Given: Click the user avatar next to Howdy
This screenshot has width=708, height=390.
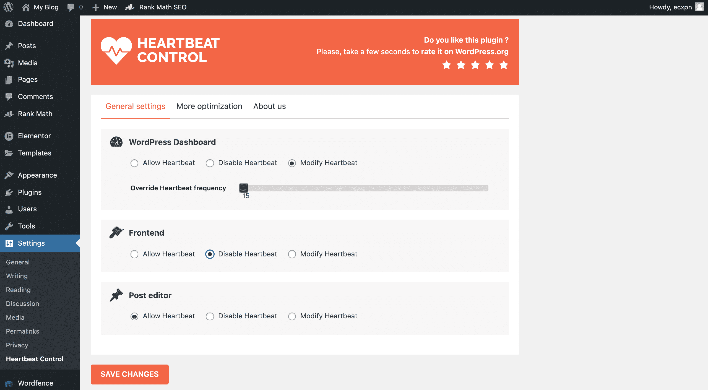Looking at the screenshot, I should coord(699,7).
